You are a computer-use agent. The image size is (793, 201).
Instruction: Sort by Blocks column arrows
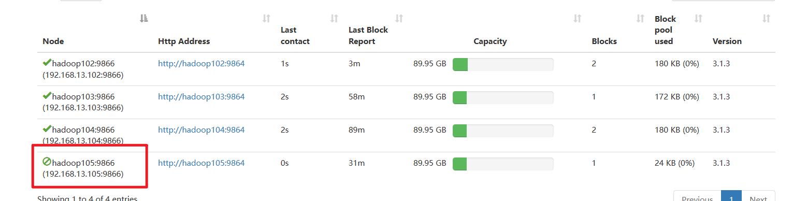[x=640, y=19]
